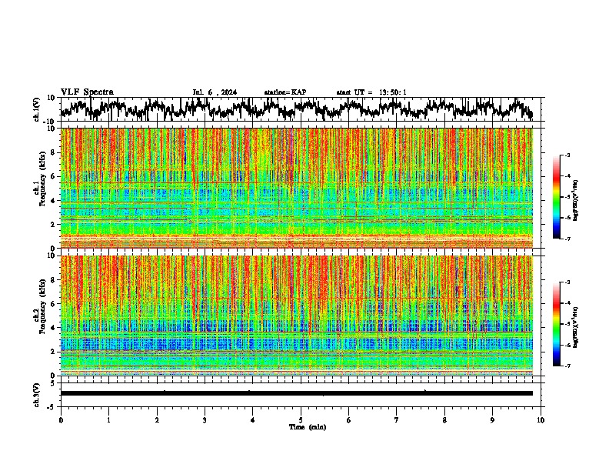Click time-axis tick label "3"
Screen dimensions: 609x471
point(205,420)
